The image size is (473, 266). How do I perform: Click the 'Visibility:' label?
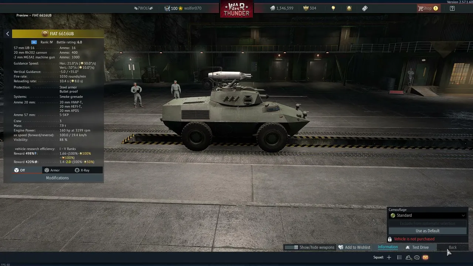(x=21, y=140)
